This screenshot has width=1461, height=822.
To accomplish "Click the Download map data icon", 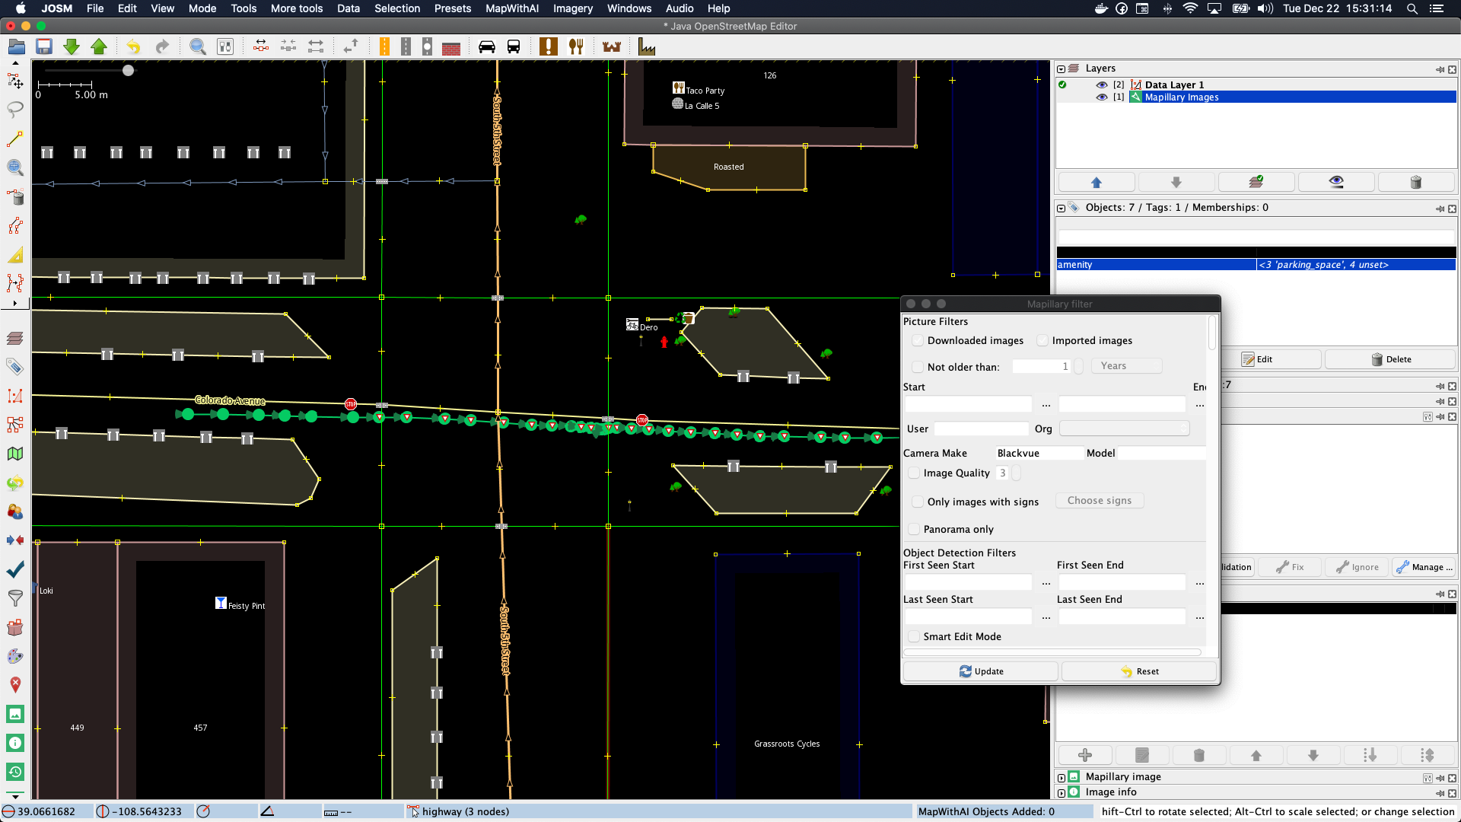I will tap(72, 47).
